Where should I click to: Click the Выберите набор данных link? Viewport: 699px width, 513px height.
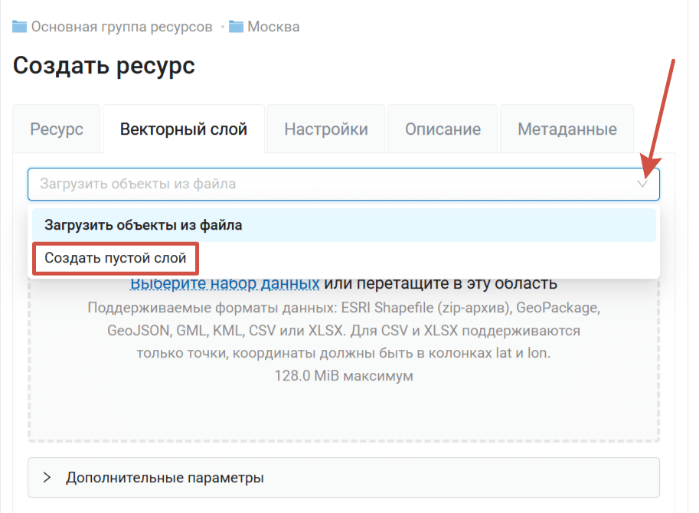click(224, 284)
